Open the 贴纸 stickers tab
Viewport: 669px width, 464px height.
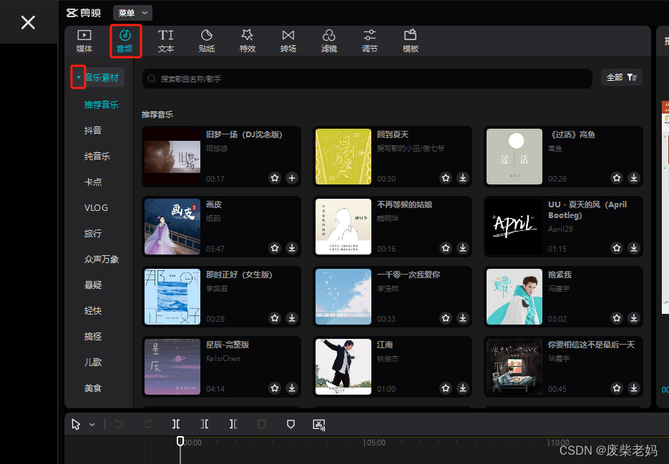(207, 41)
